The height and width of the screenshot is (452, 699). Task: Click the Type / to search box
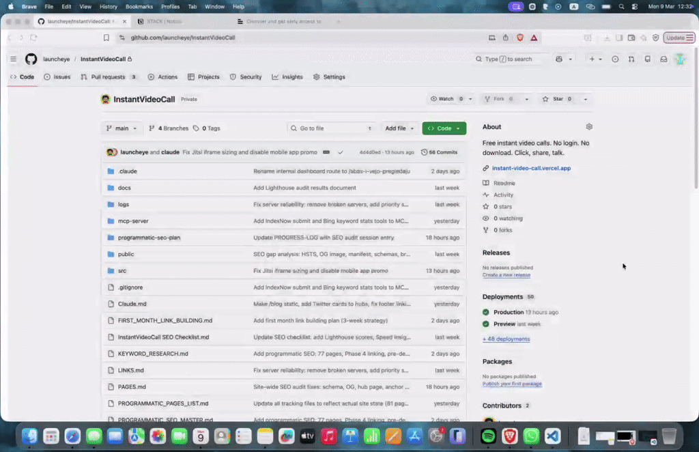(508, 59)
